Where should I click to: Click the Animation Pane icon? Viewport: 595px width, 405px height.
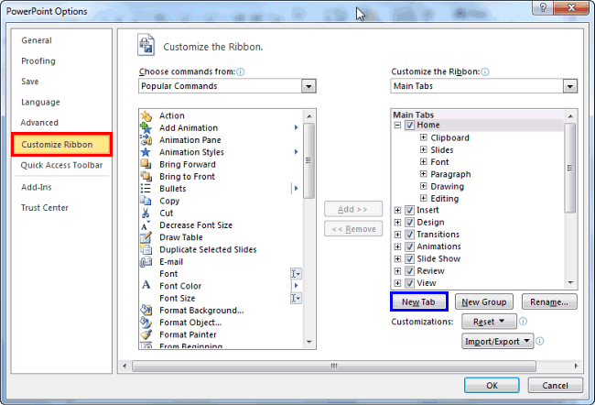click(146, 140)
